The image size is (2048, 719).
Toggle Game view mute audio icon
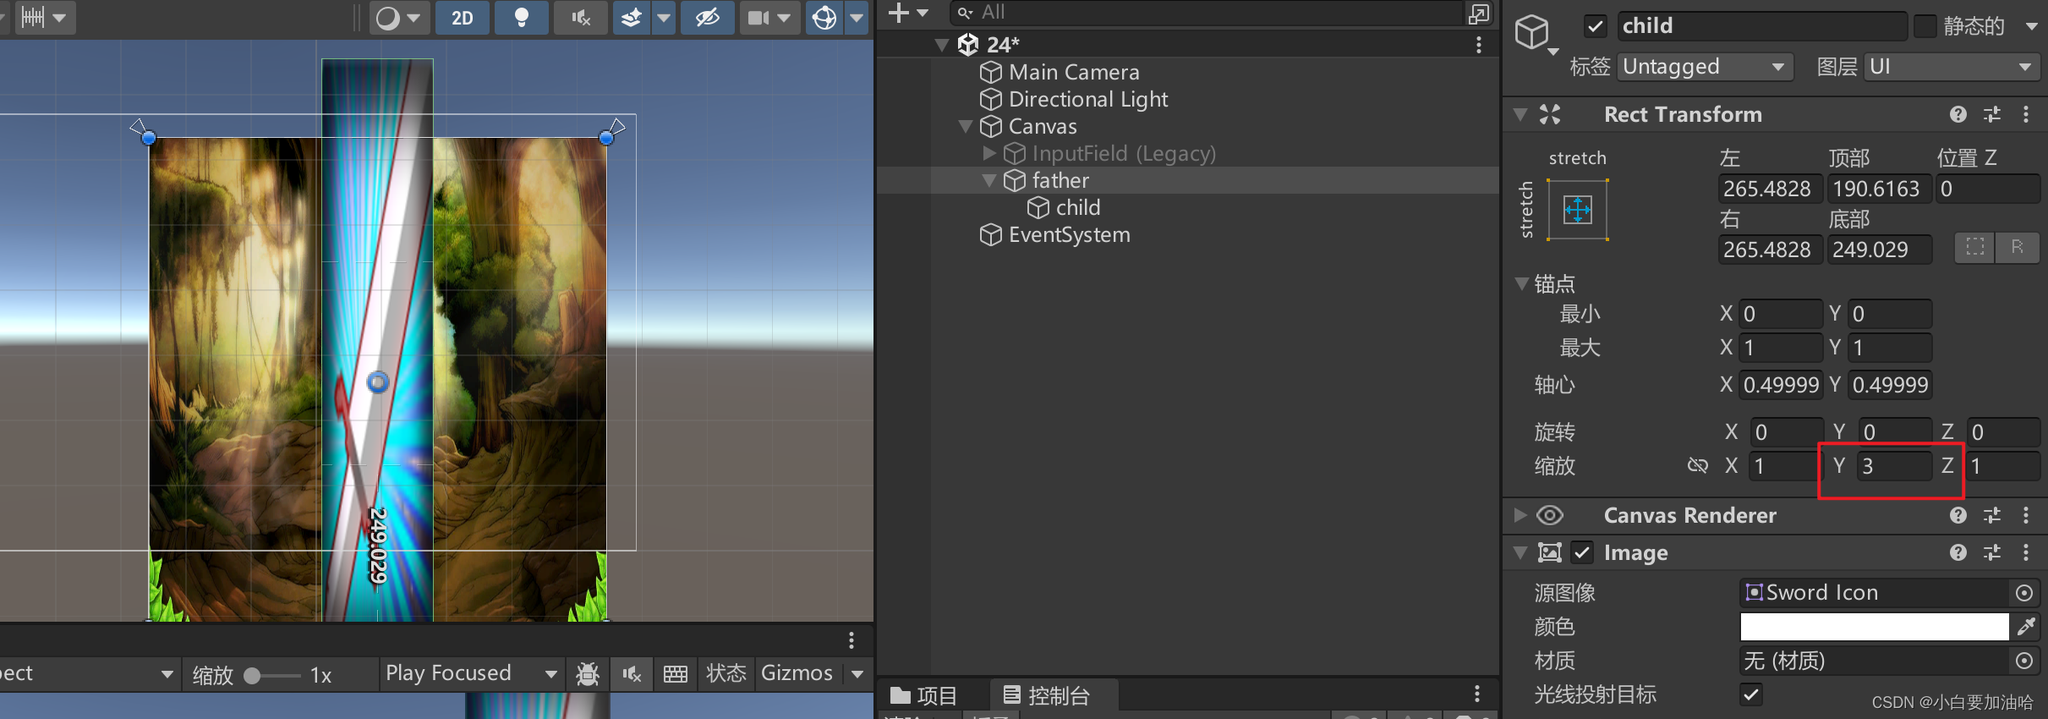(x=632, y=674)
